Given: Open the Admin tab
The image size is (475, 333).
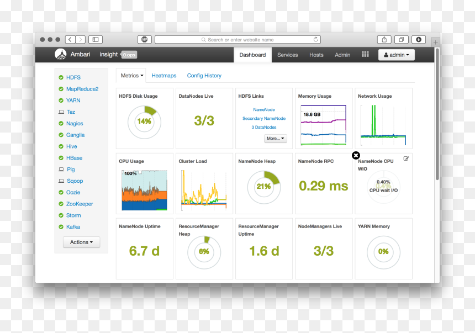Looking at the screenshot, I should (x=342, y=55).
